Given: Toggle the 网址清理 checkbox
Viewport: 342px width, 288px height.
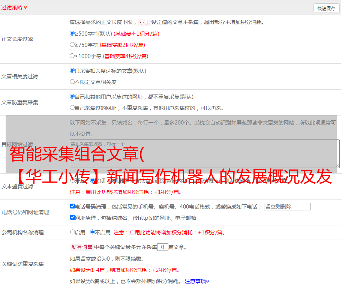Looking at the screenshot, I should click(x=72, y=217).
